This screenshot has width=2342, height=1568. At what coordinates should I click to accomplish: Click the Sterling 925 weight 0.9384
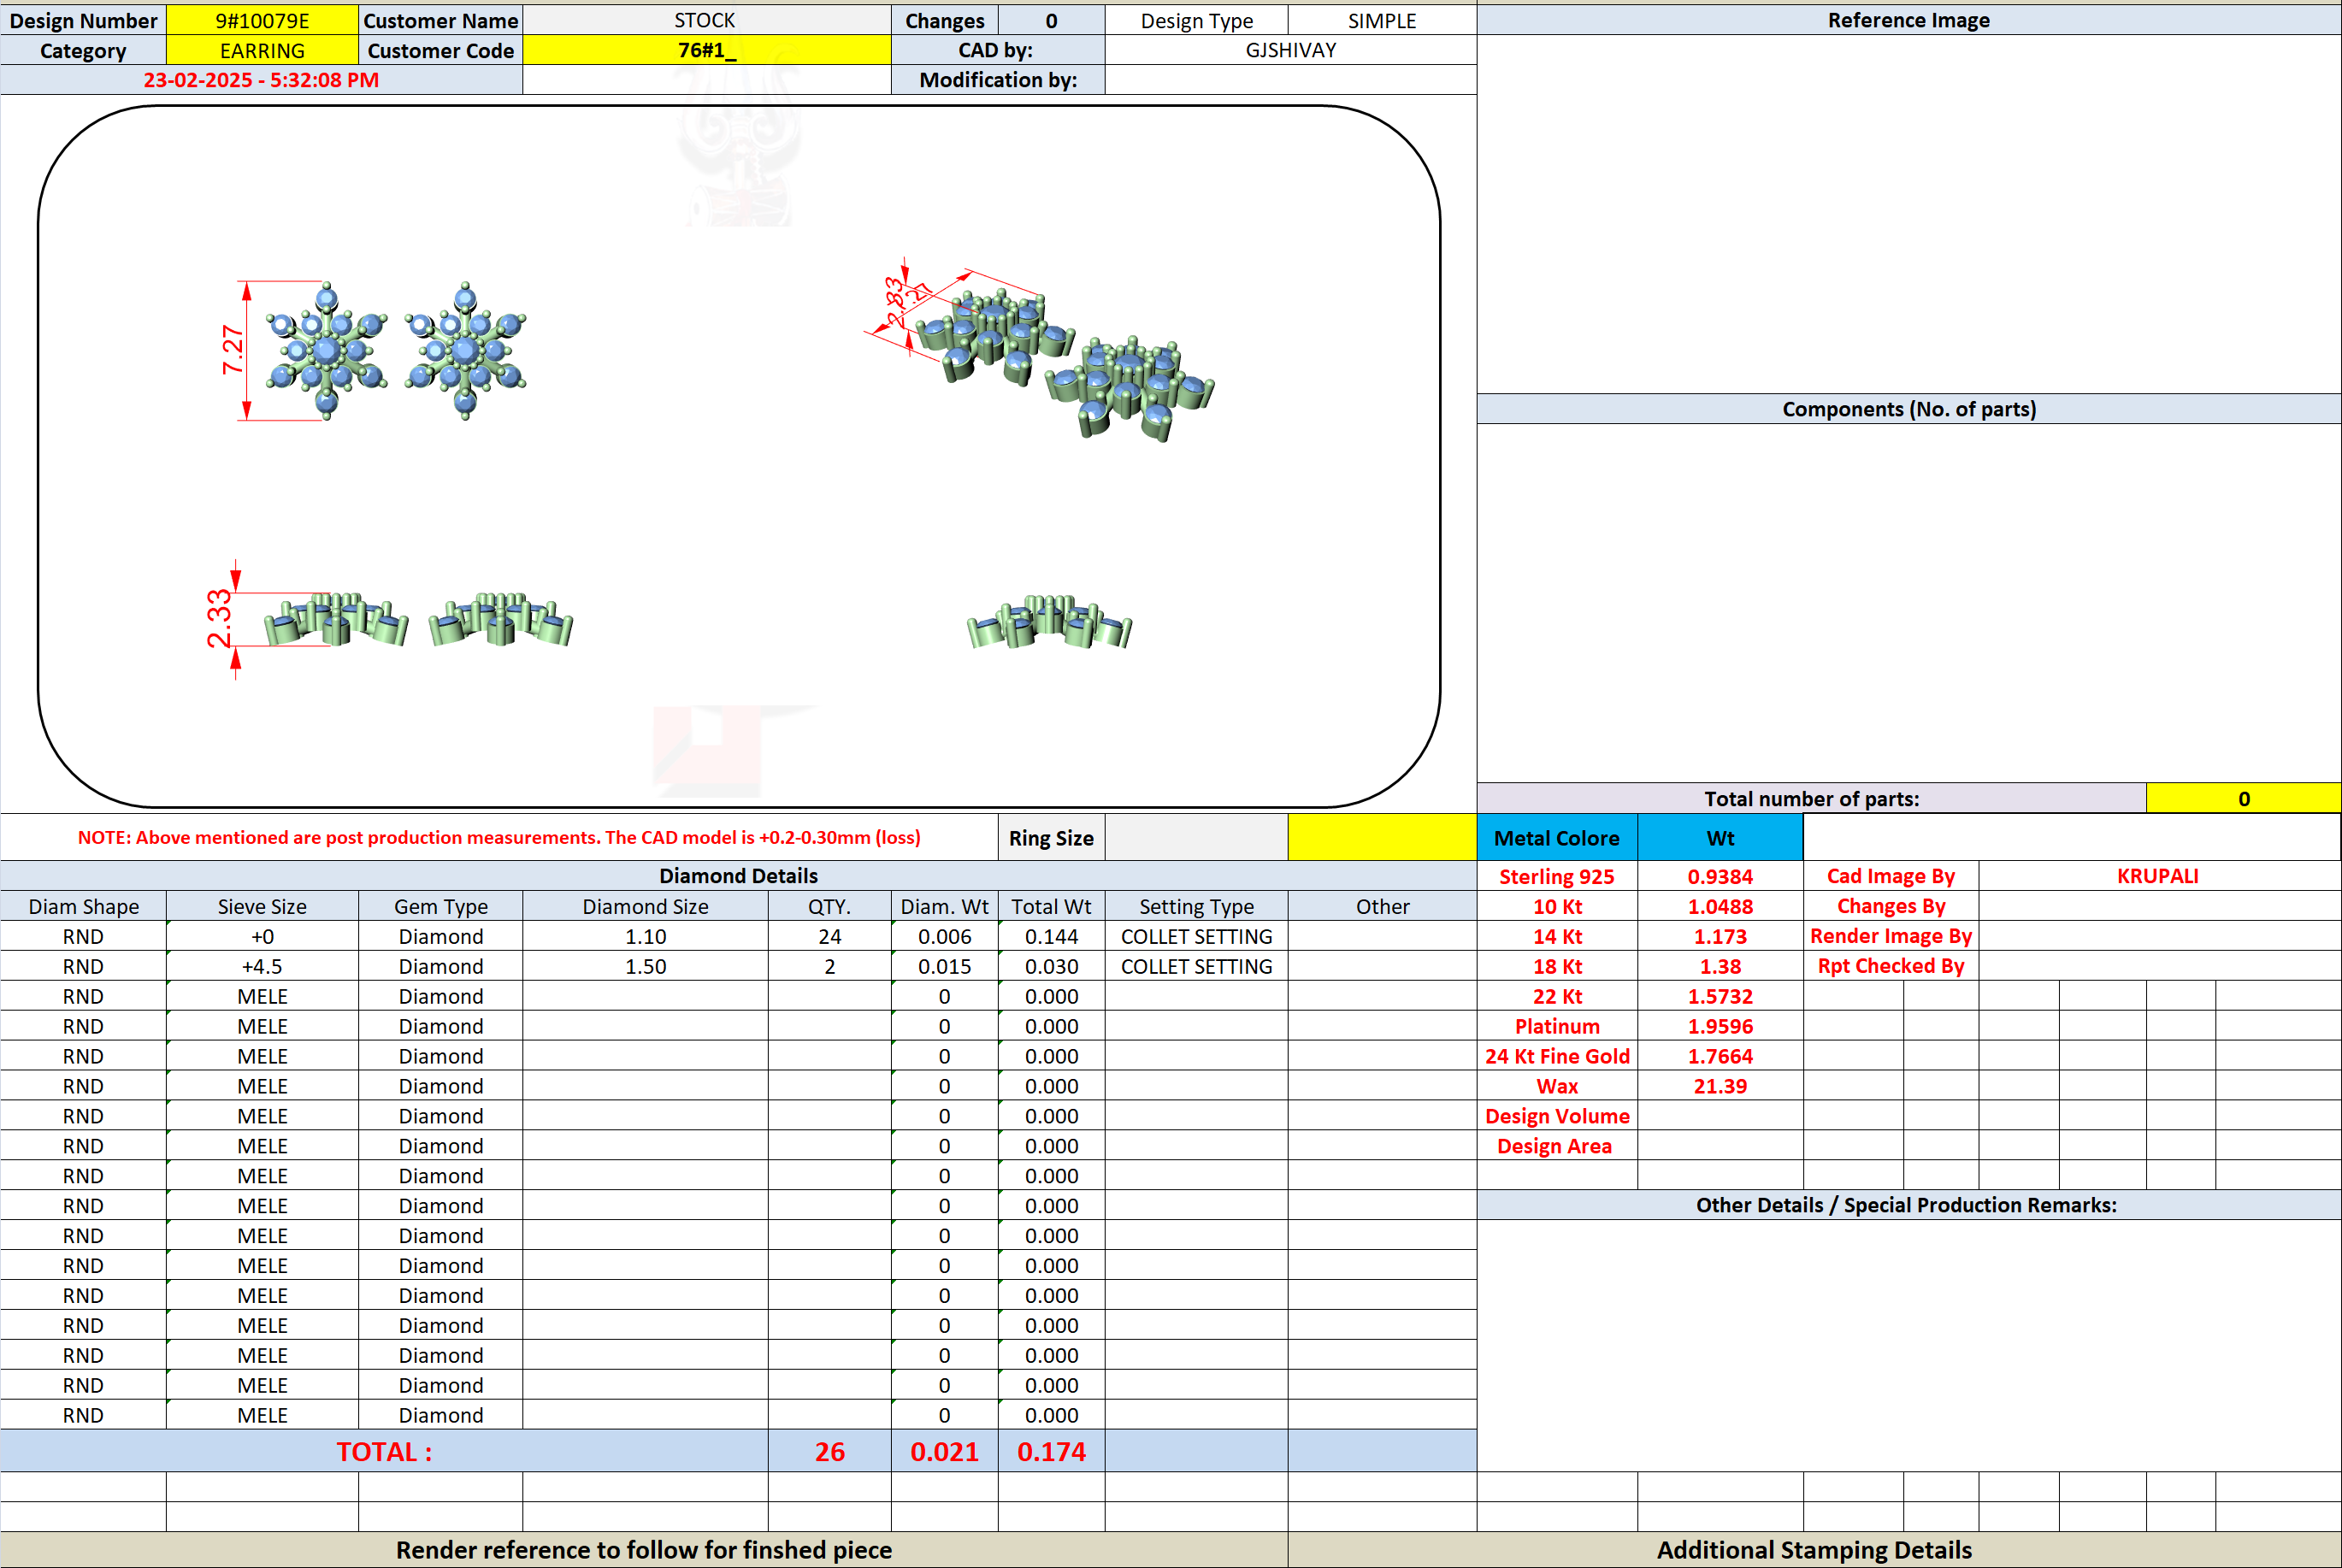(x=1720, y=877)
